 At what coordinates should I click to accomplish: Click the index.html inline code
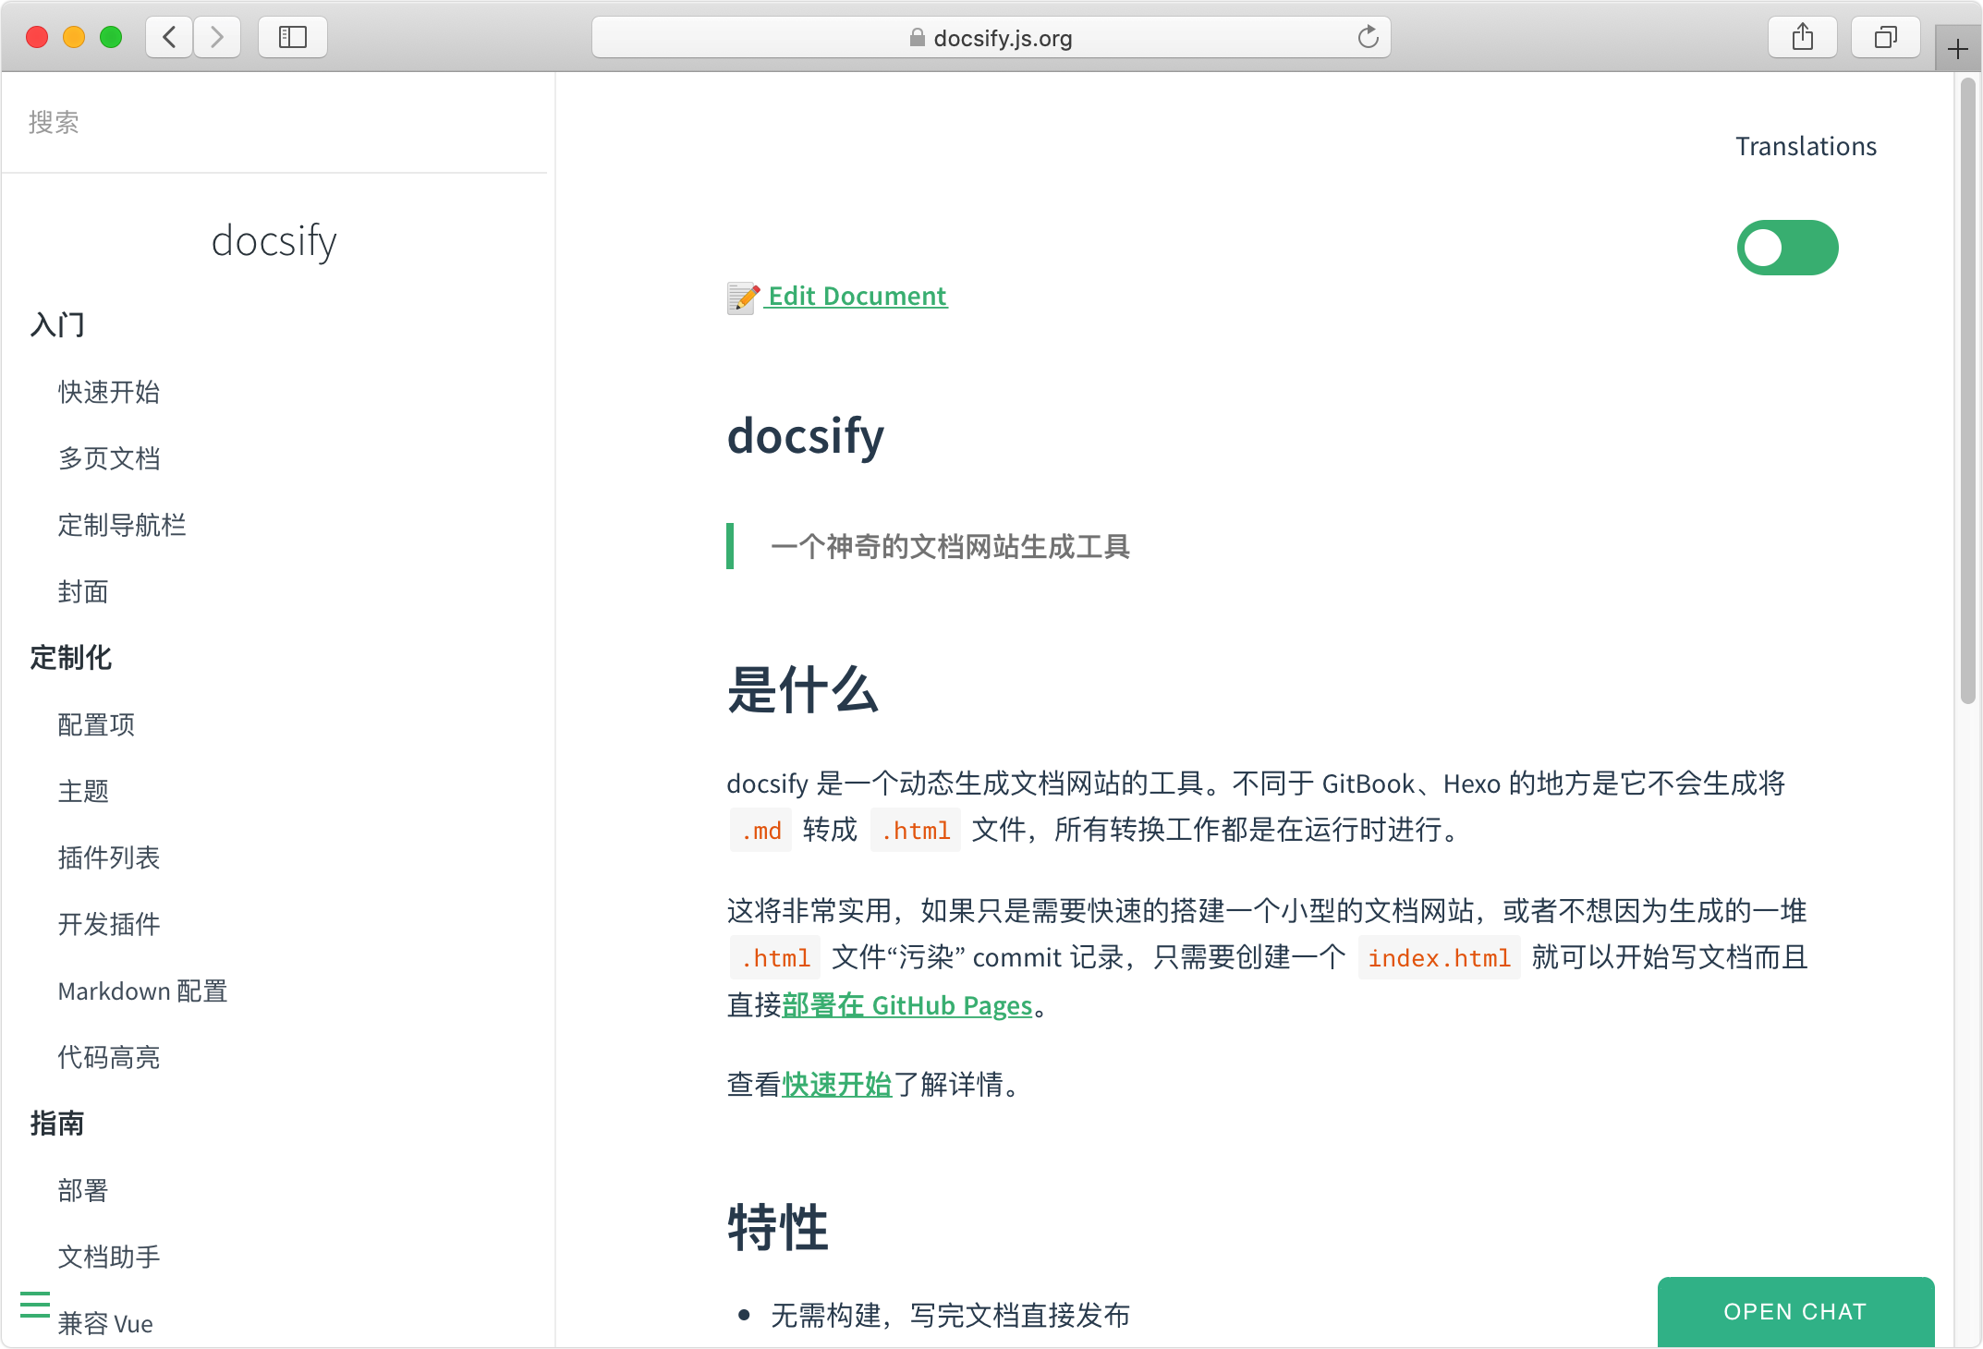(1439, 958)
